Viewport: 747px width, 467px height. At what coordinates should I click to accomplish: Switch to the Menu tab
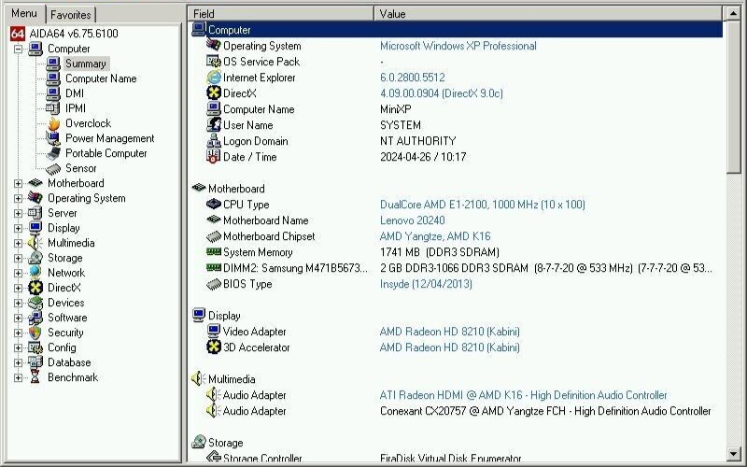click(25, 13)
